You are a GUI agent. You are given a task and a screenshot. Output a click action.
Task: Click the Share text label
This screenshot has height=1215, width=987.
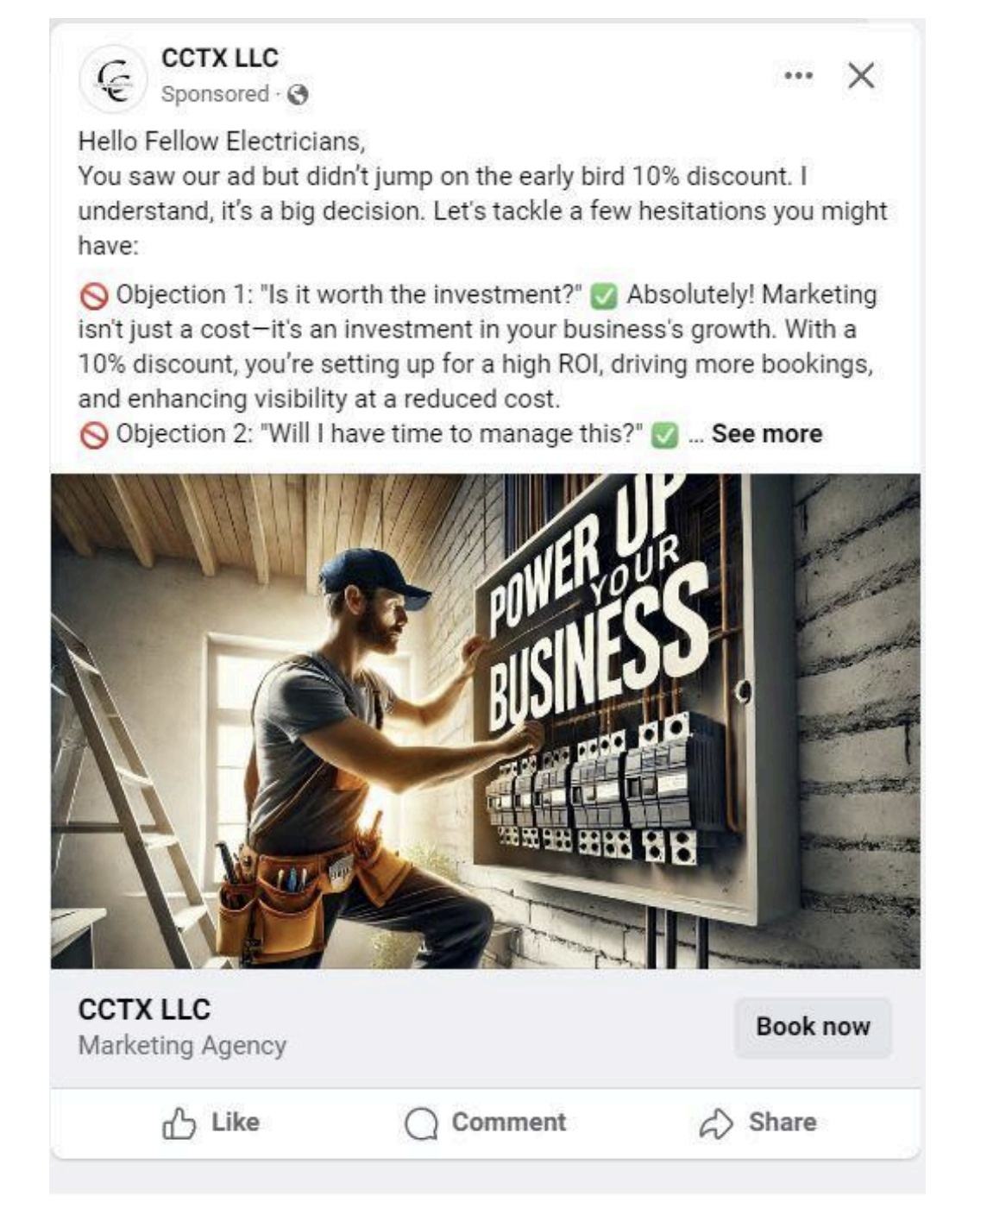(783, 1122)
